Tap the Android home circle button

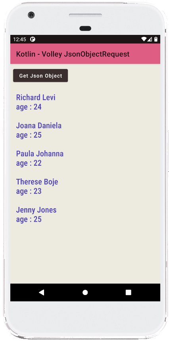[85, 293]
